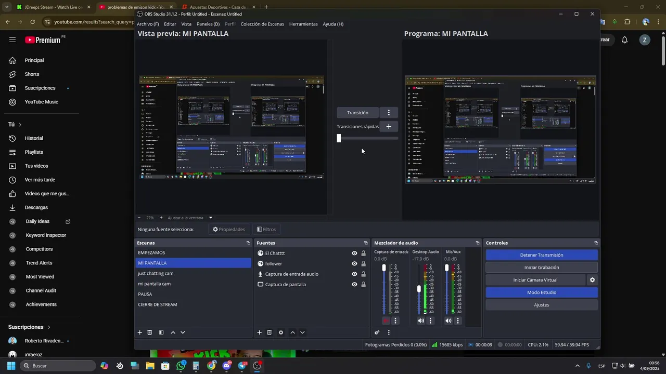Viewport: 666px width, 374px height.
Task: Open options dots for Captura de entrada channel
Action: [395, 321]
